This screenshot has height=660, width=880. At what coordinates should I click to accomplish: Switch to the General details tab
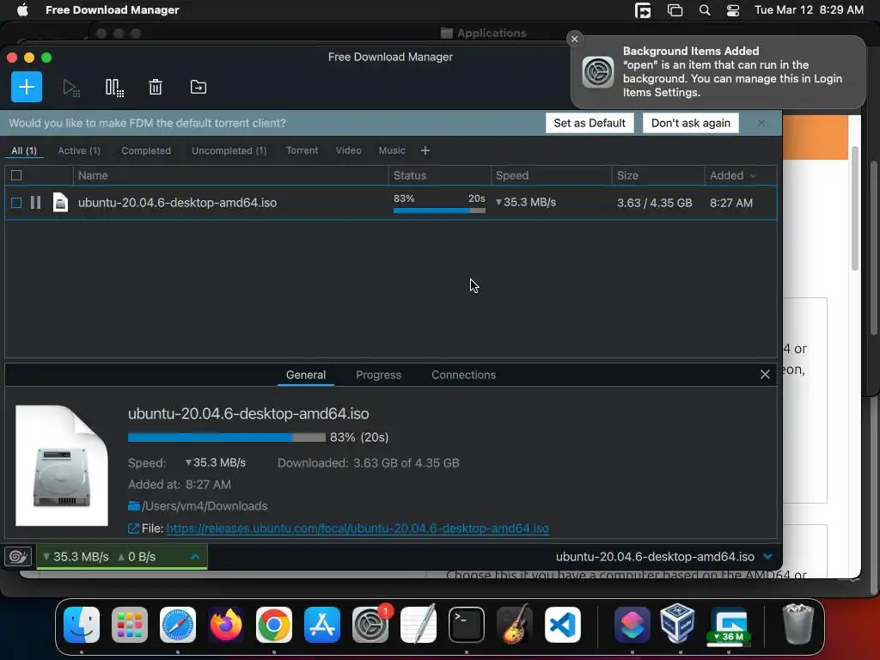coord(306,375)
